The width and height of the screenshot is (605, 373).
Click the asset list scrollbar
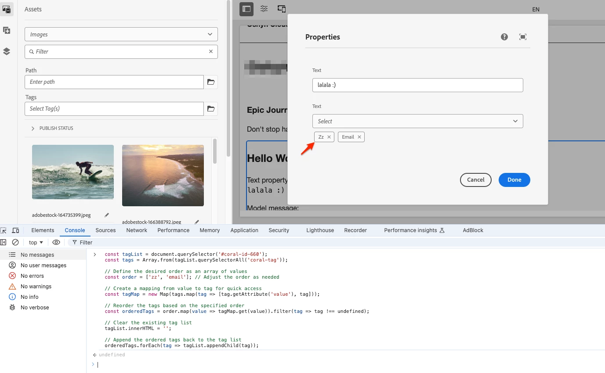click(215, 151)
